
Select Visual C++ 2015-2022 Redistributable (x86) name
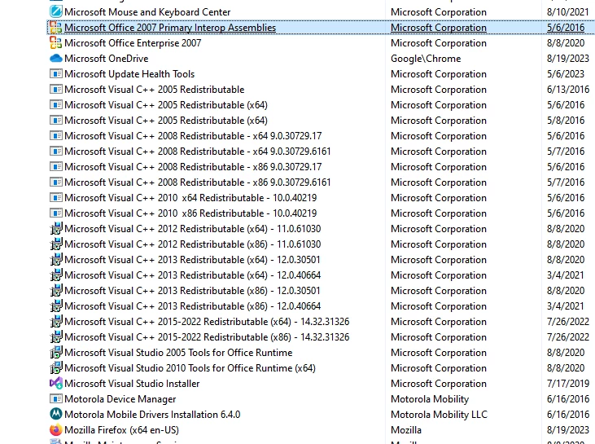[x=207, y=337]
